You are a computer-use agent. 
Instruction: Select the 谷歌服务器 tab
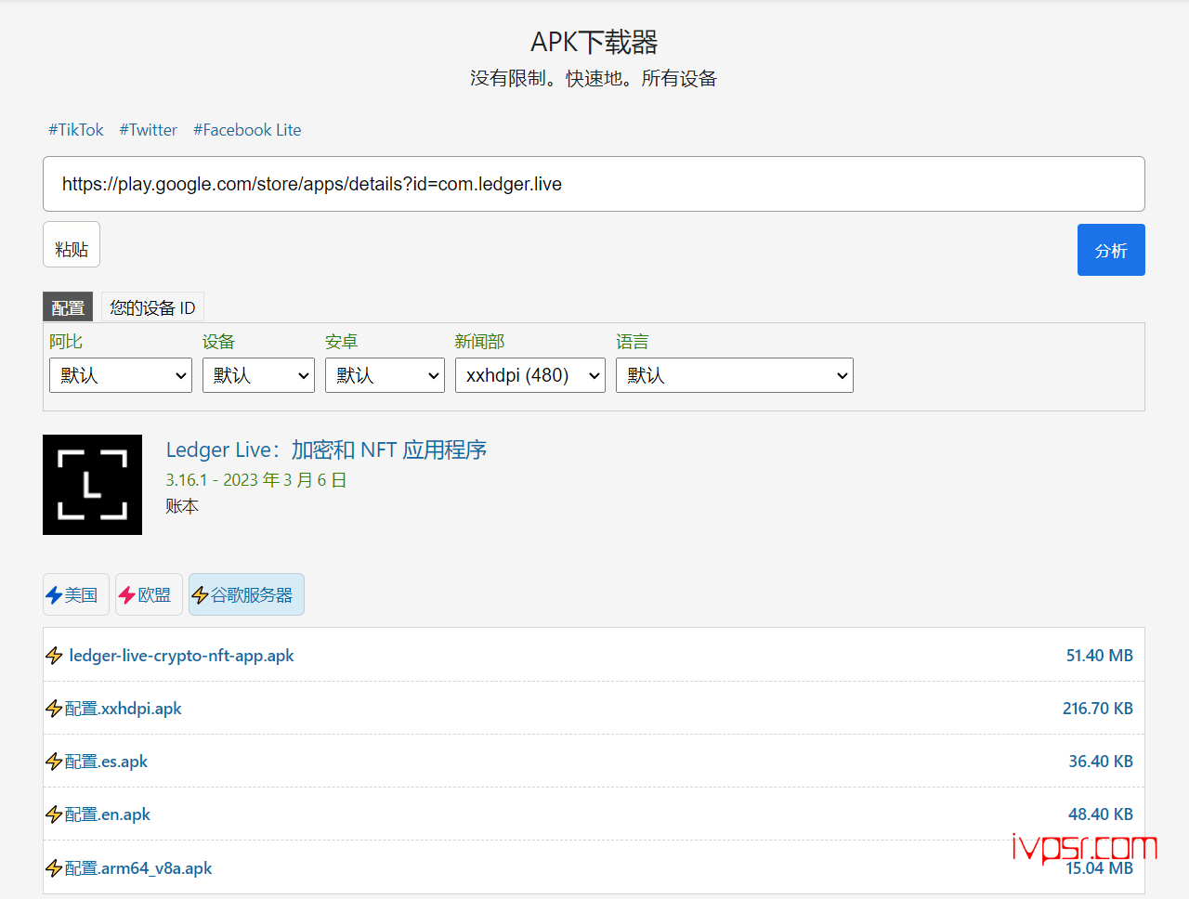coord(246,594)
